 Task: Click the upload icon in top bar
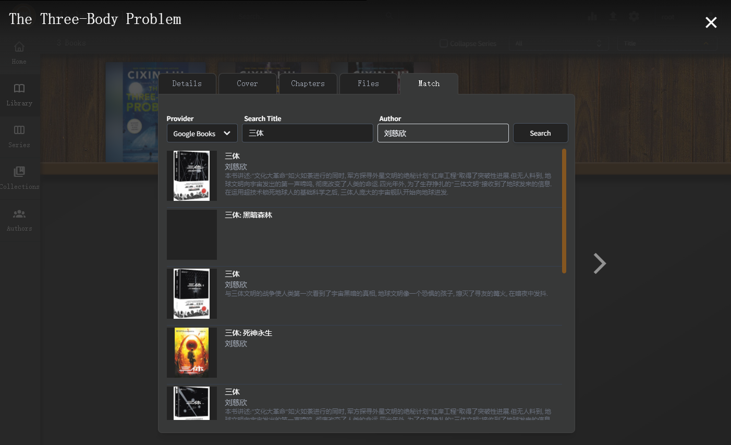[613, 17]
